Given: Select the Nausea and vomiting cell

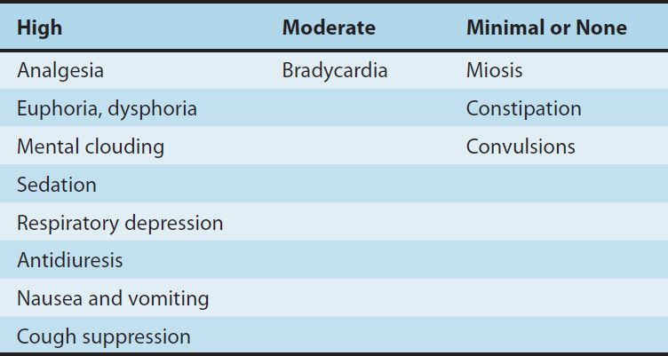Looking at the screenshot, I should 113,299.
